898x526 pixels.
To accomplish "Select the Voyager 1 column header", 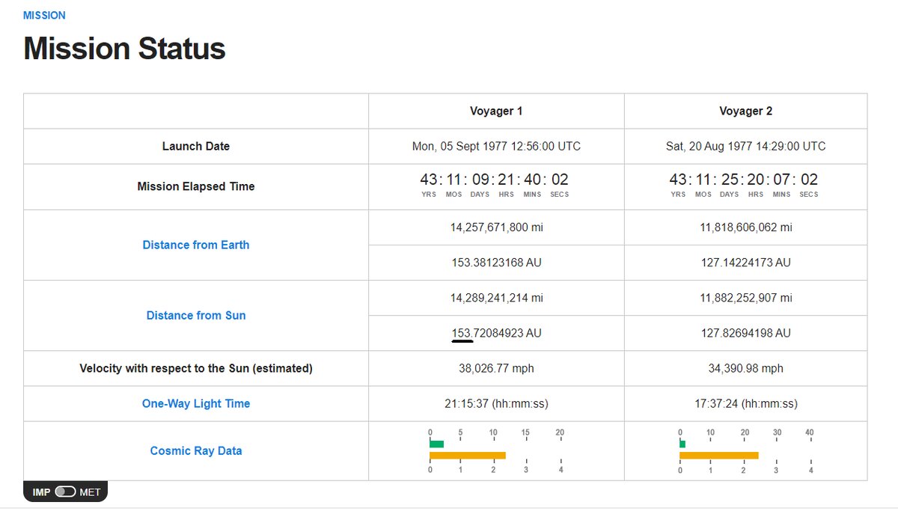I will (496, 111).
